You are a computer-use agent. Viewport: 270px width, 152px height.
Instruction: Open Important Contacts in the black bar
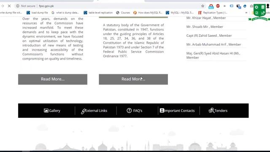pos(177,111)
